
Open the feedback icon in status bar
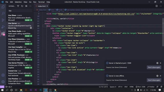click(157, 87)
